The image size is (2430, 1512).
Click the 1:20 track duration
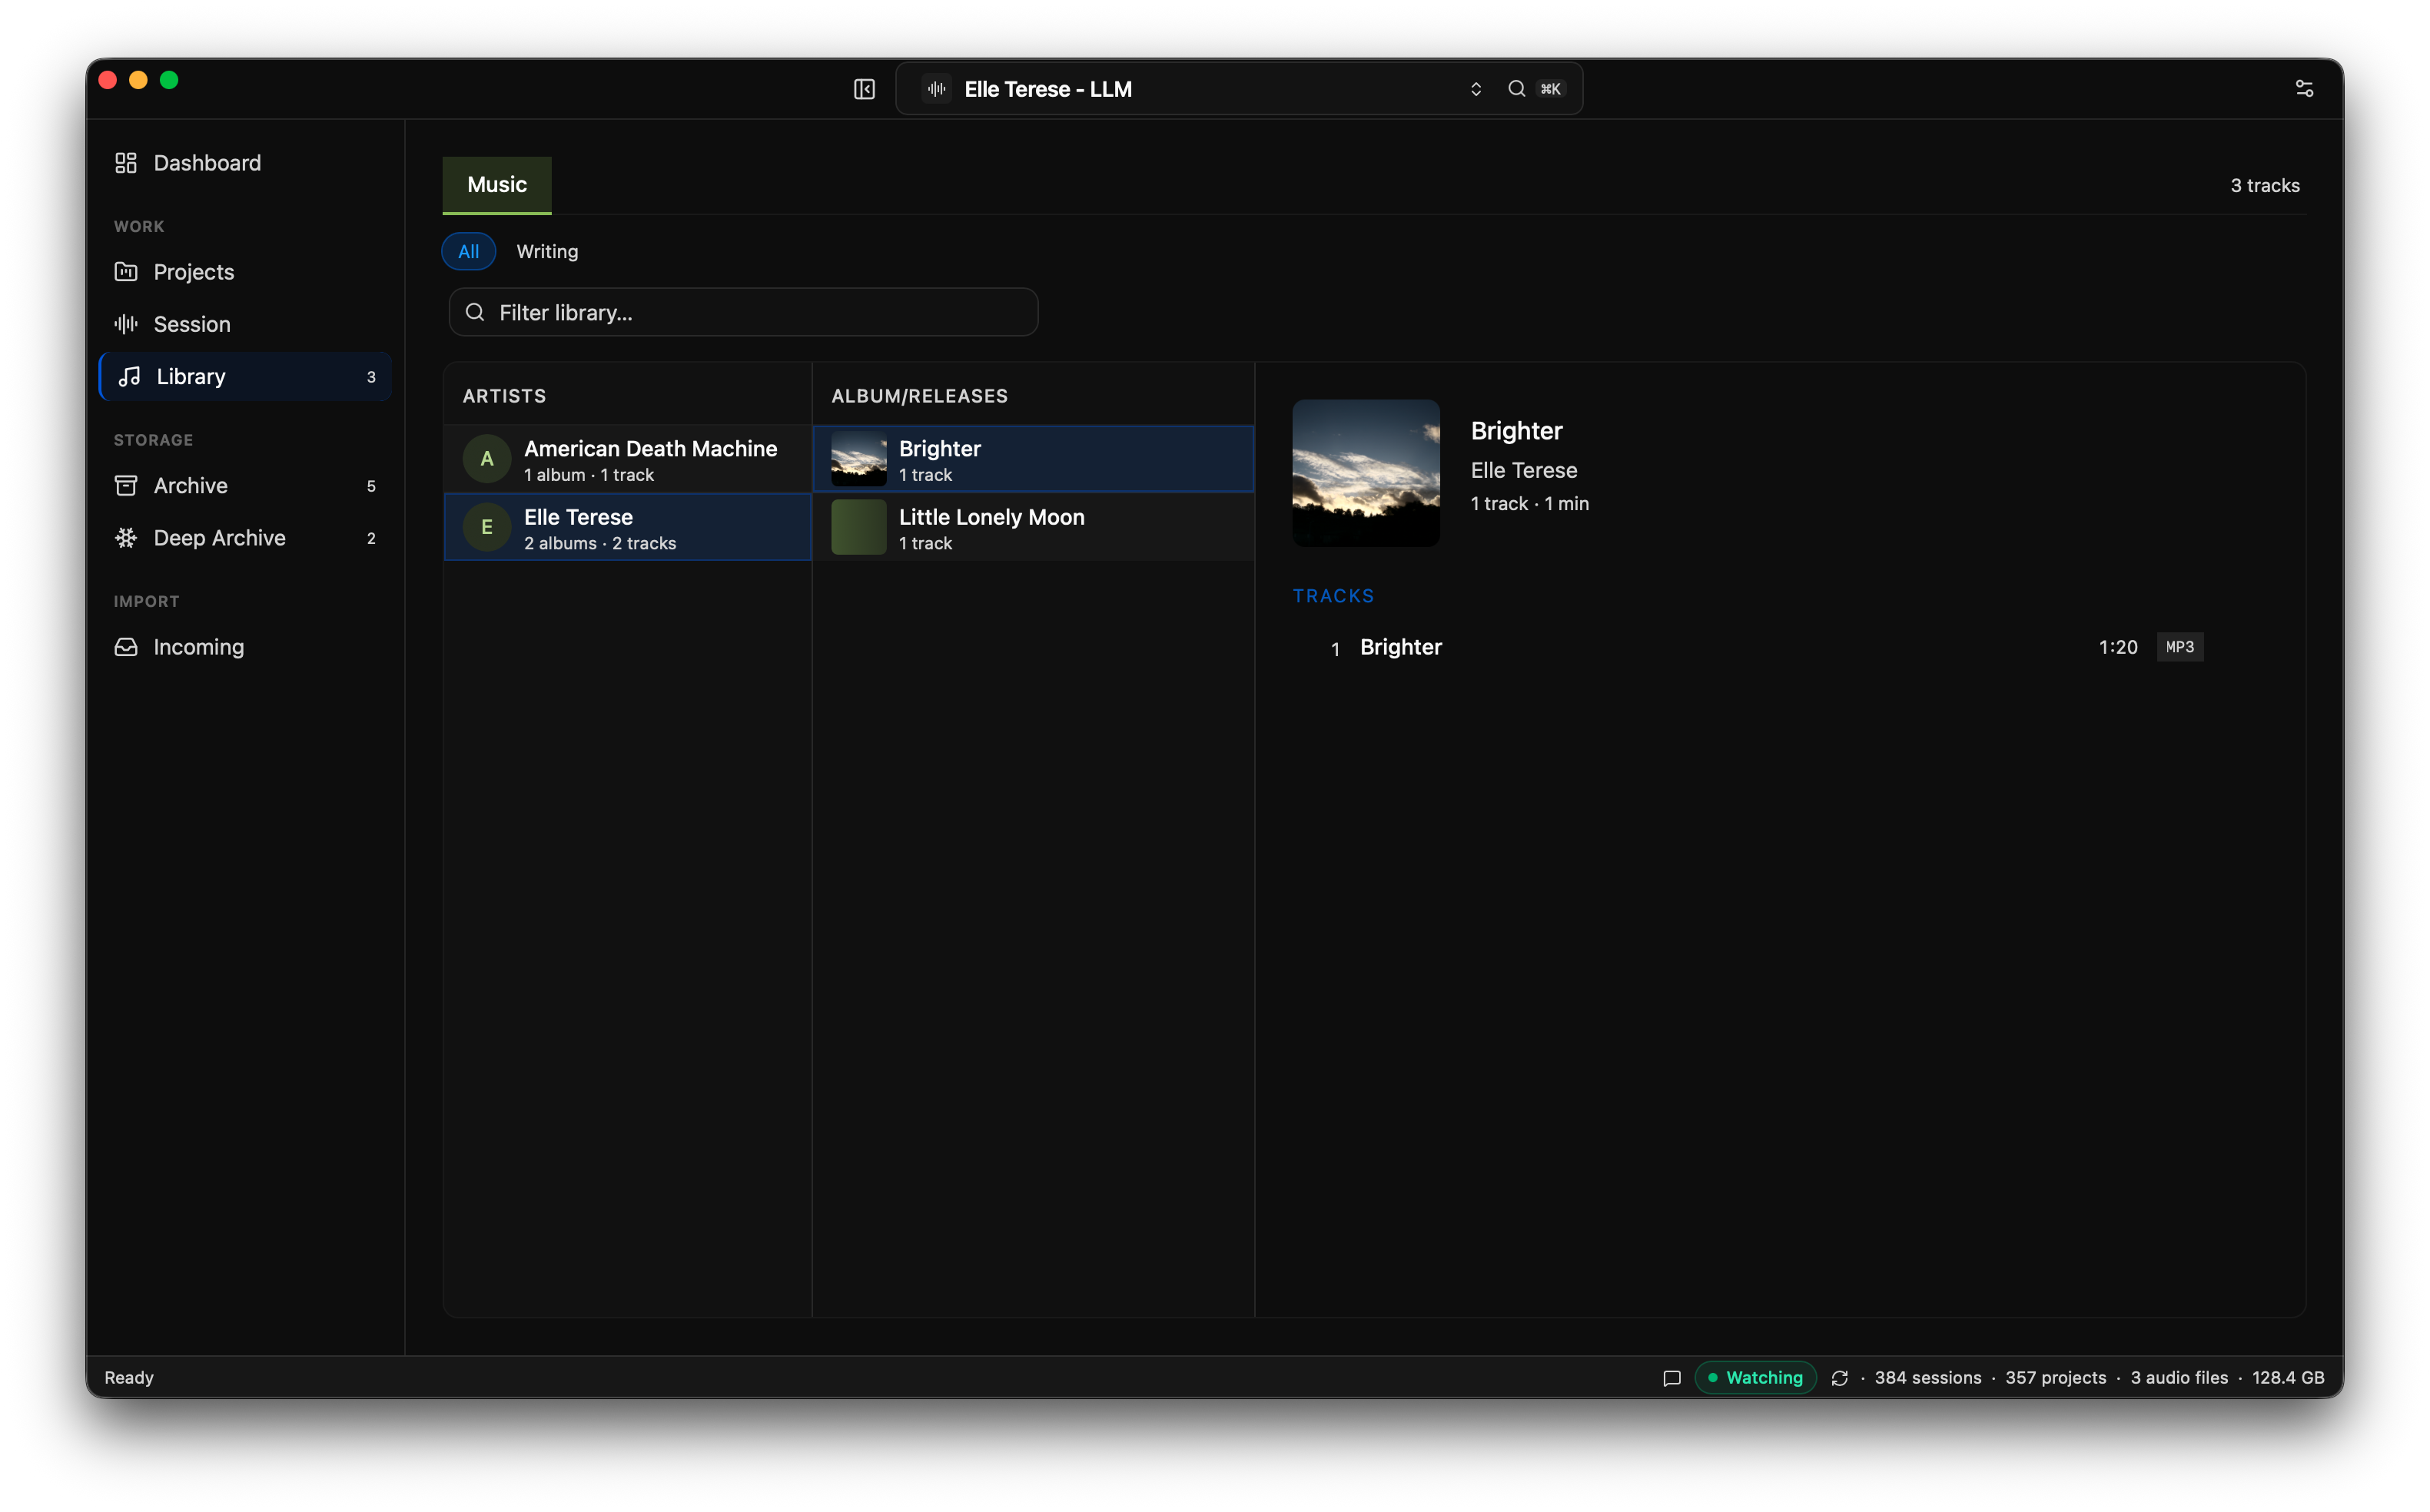click(x=2117, y=647)
